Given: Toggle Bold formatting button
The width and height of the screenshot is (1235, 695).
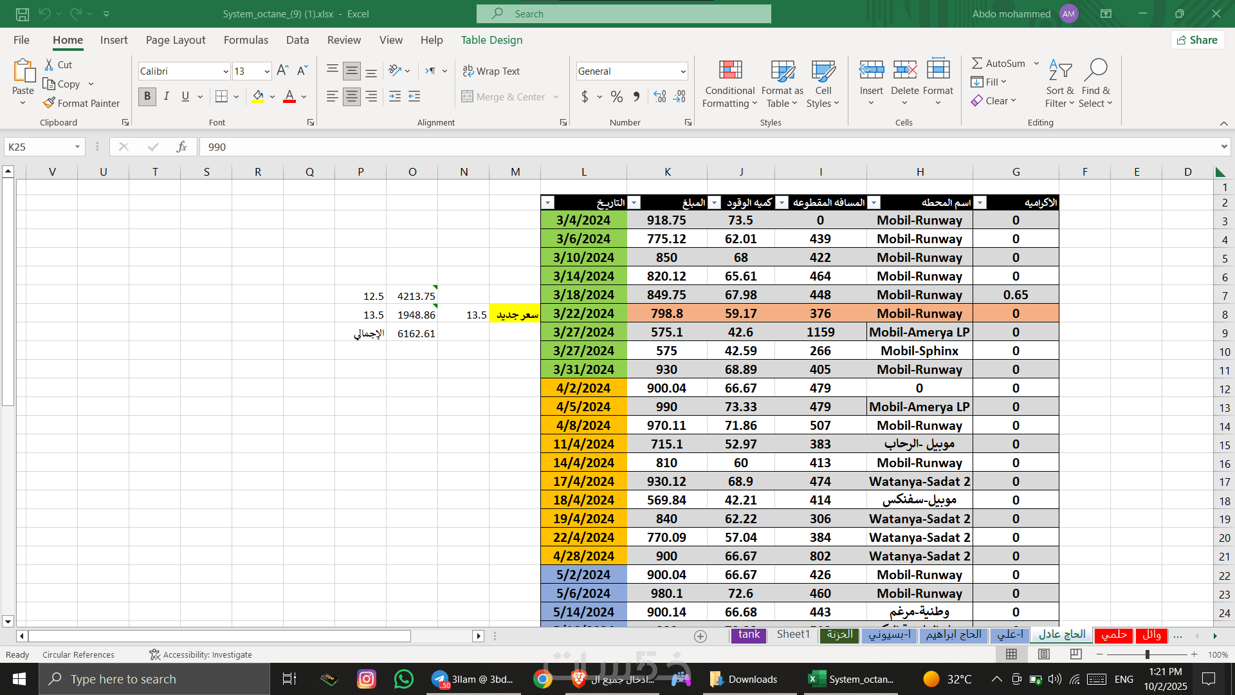Looking at the screenshot, I should (x=147, y=97).
